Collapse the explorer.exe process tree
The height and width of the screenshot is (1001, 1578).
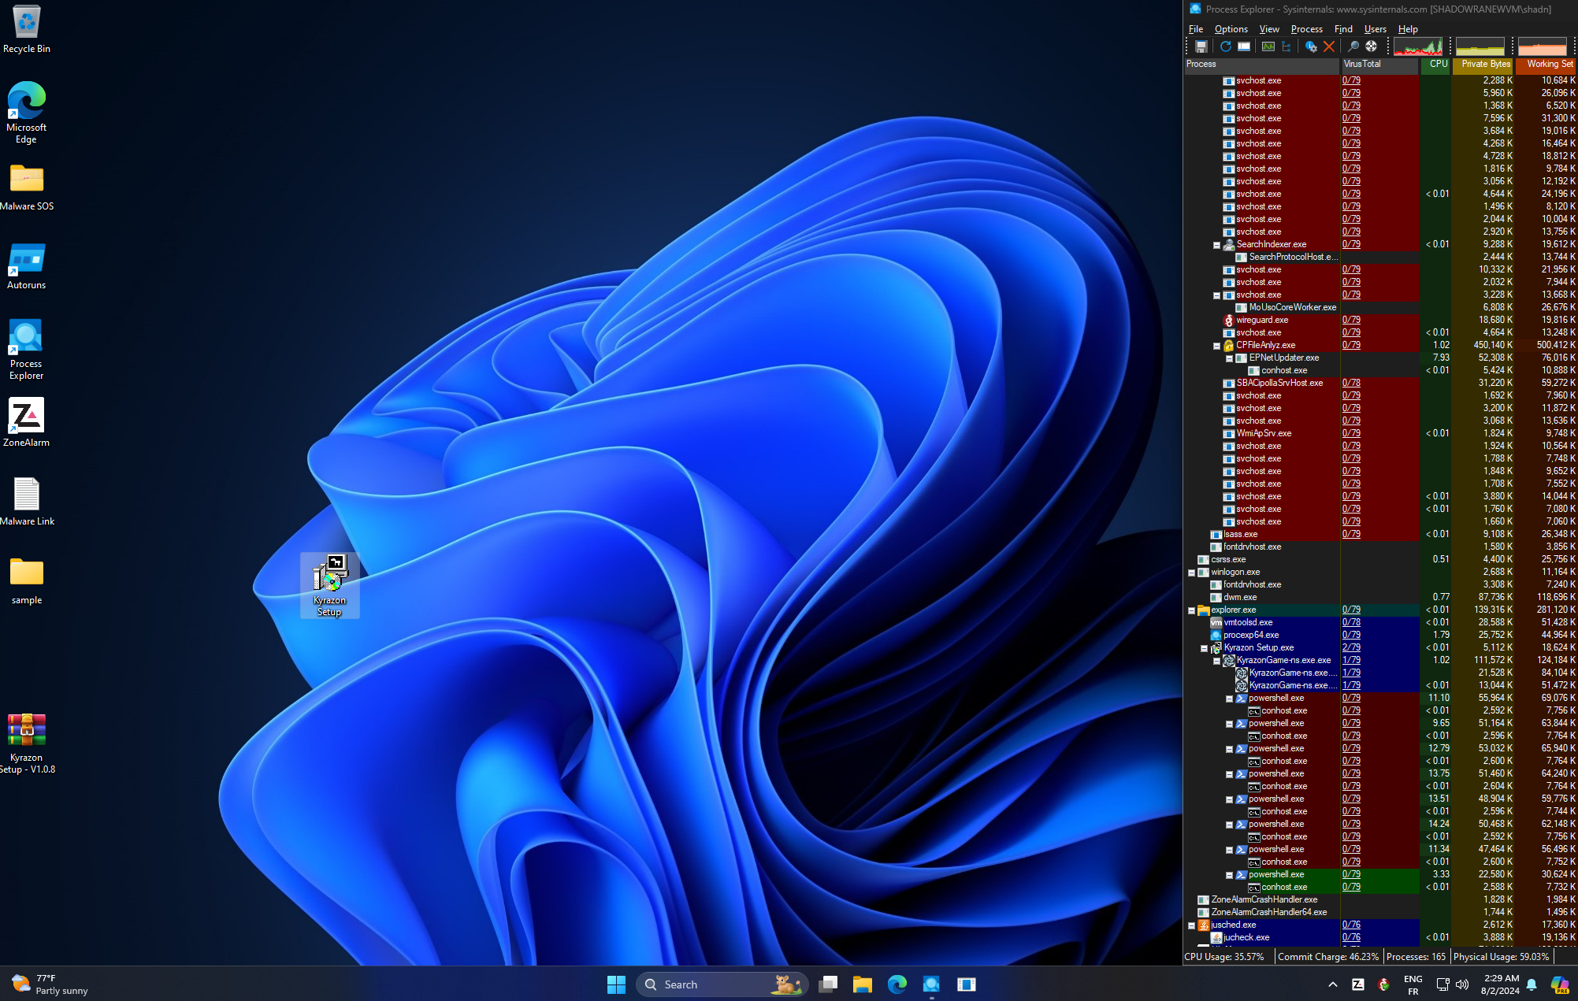pyautogui.click(x=1191, y=610)
